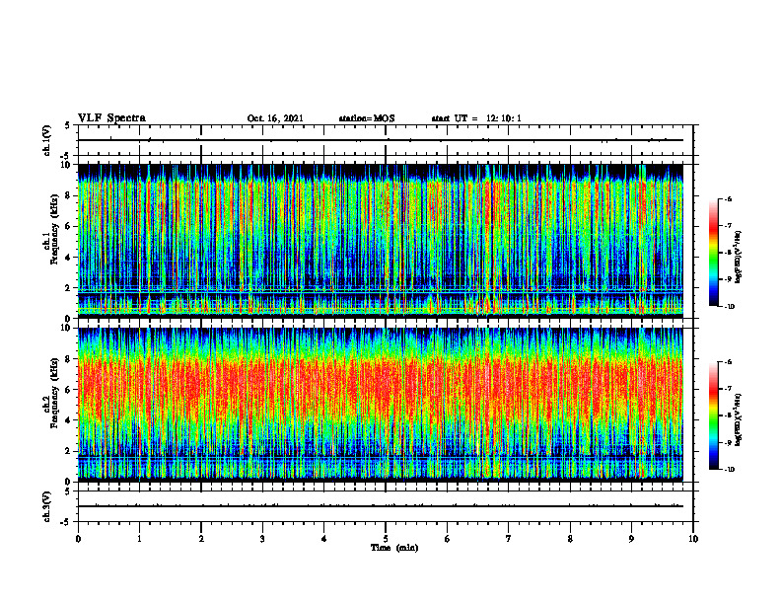Select the "start UT = 12:10:1" text
The width and height of the screenshot is (781, 604).
pos(476,118)
